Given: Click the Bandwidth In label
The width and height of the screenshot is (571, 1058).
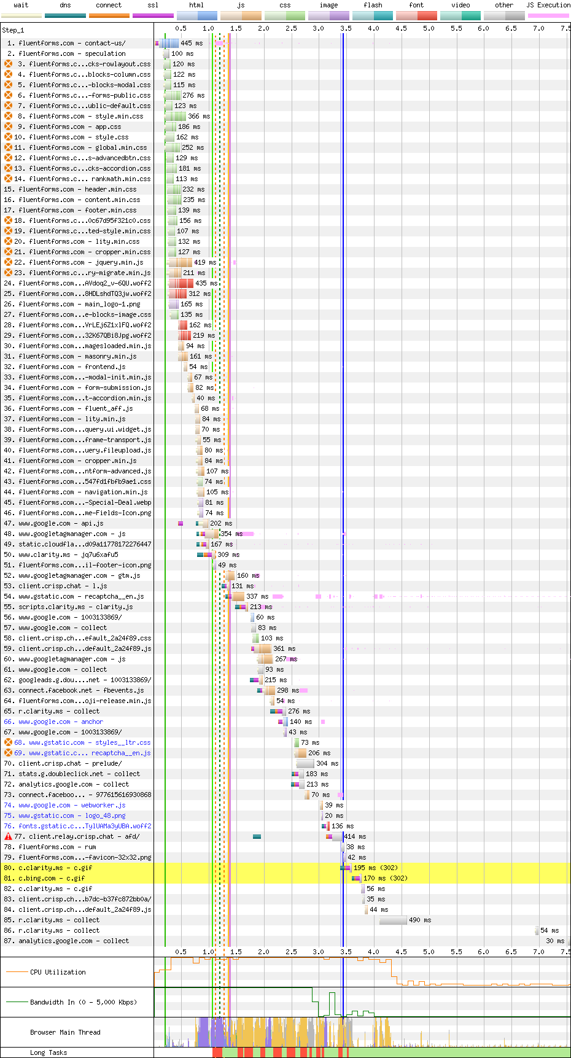Looking at the screenshot, I should pos(84,1002).
